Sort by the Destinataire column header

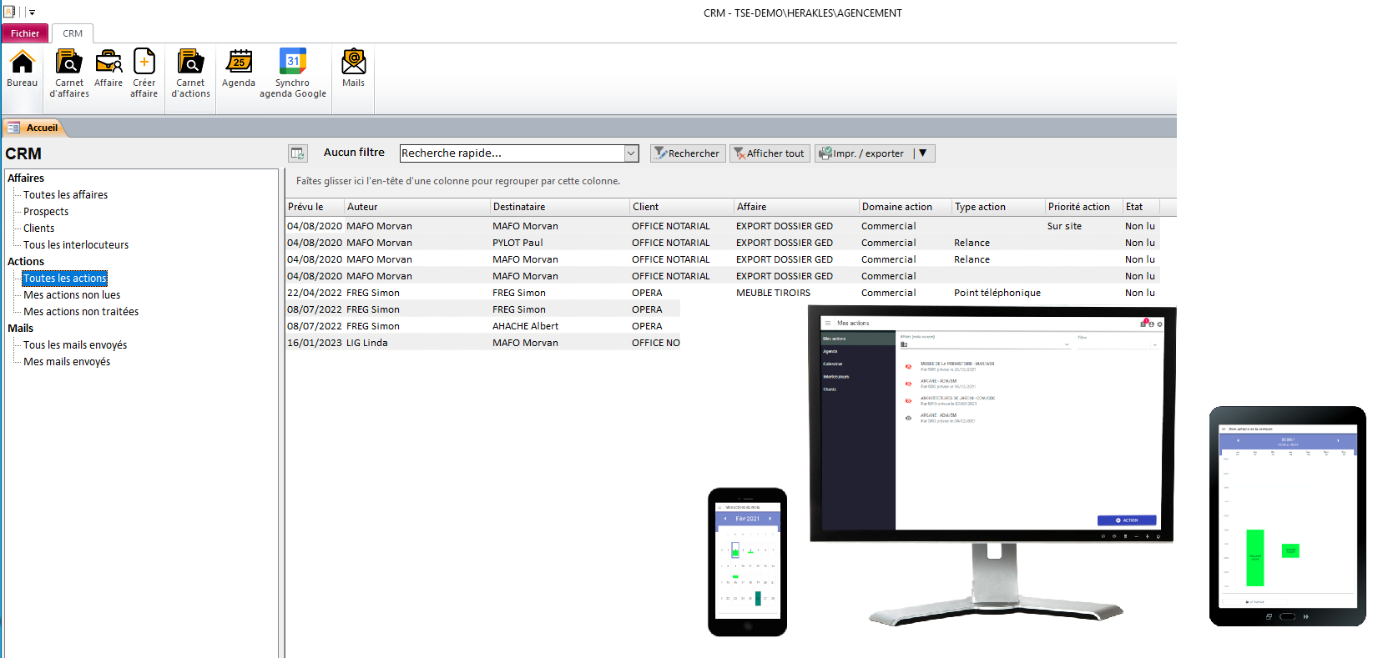point(560,207)
